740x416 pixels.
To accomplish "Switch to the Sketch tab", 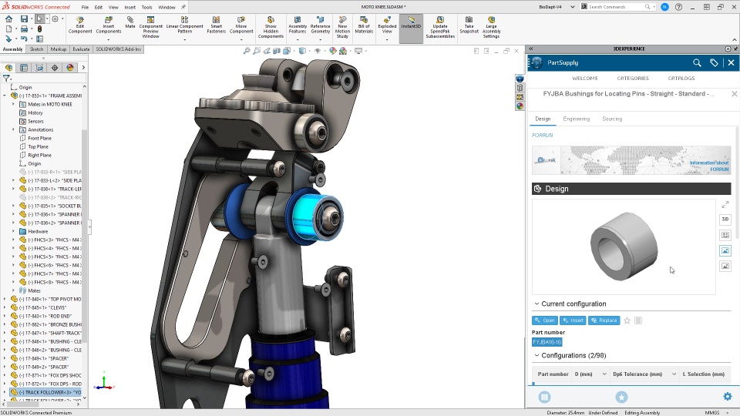I will click(x=36, y=49).
